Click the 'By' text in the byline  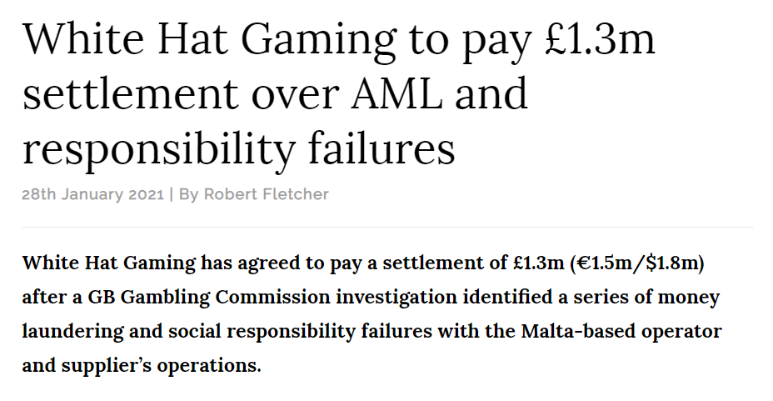tap(188, 195)
